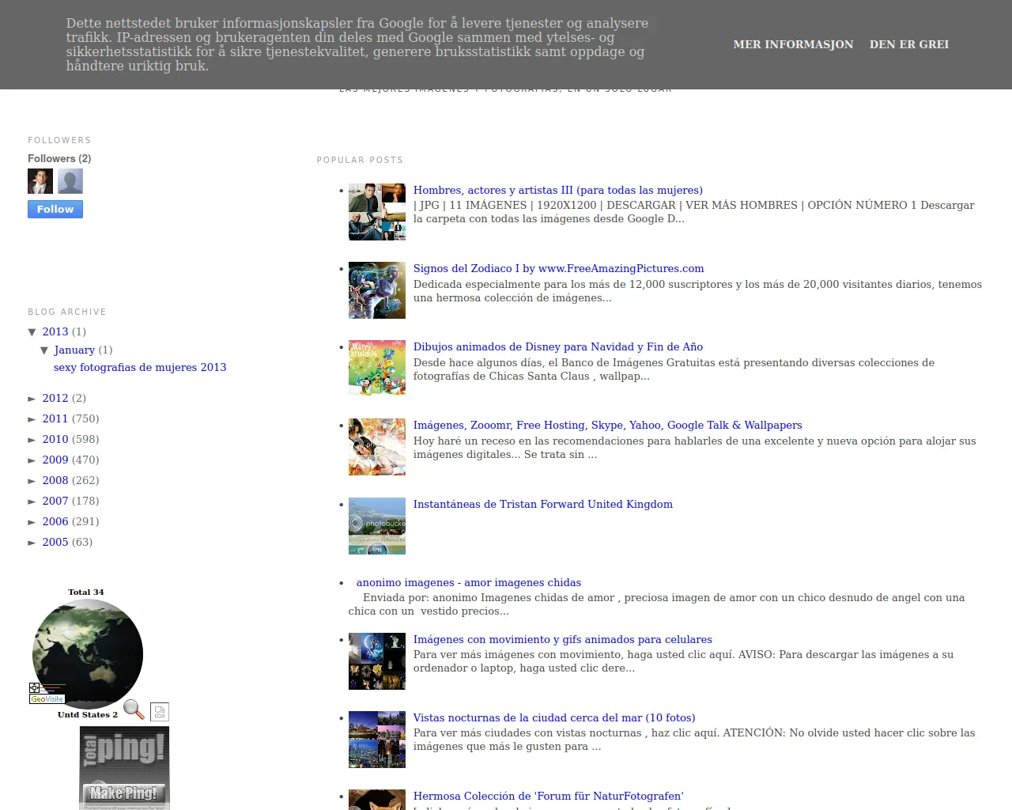This screenshot has height=810, width=1012.
Task: Click the broken image icon next to magnifier
Action: 160,712
